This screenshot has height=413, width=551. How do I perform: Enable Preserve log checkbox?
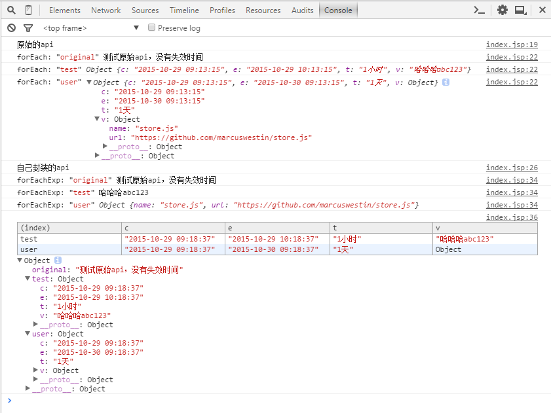(151, 27)
